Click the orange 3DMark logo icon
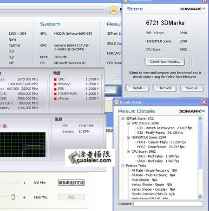 coord(114,10)
